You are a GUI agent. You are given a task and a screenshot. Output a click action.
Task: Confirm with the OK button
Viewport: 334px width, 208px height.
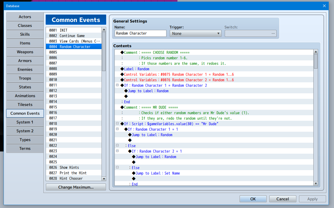coord(253,199)
